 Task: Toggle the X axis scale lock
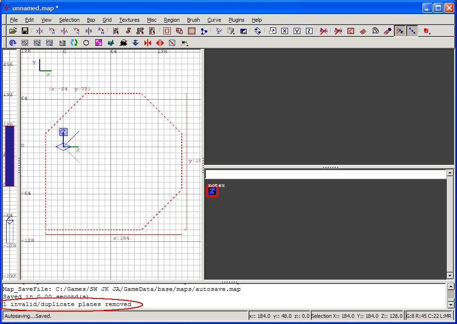285,31
